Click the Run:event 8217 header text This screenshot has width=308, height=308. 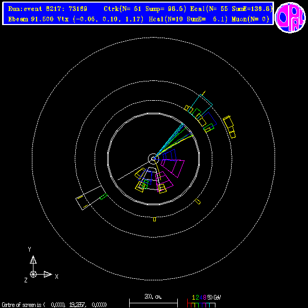48,9
